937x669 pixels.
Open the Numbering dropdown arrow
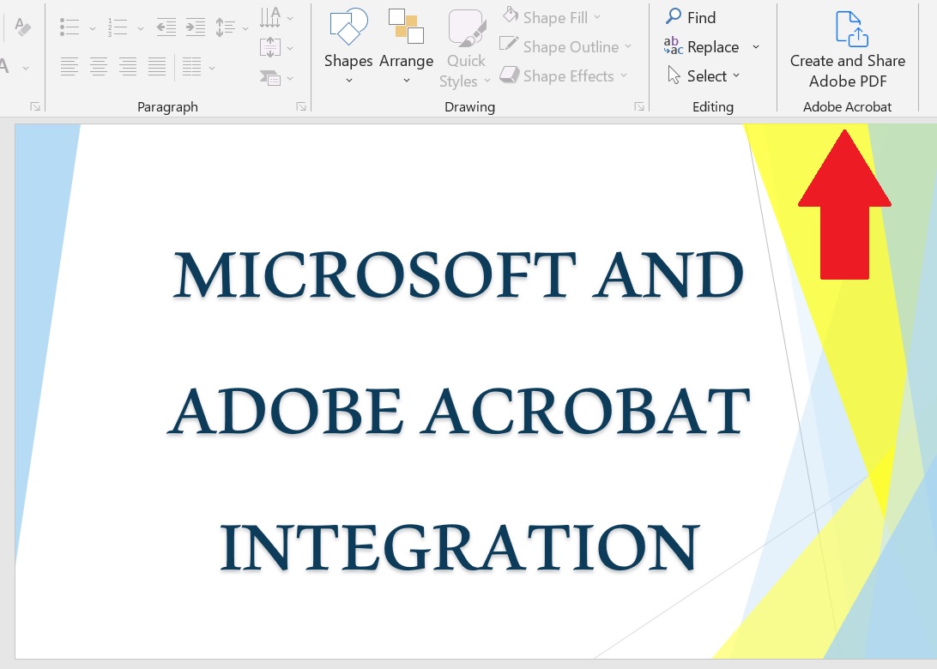click(x=141, y=27)
